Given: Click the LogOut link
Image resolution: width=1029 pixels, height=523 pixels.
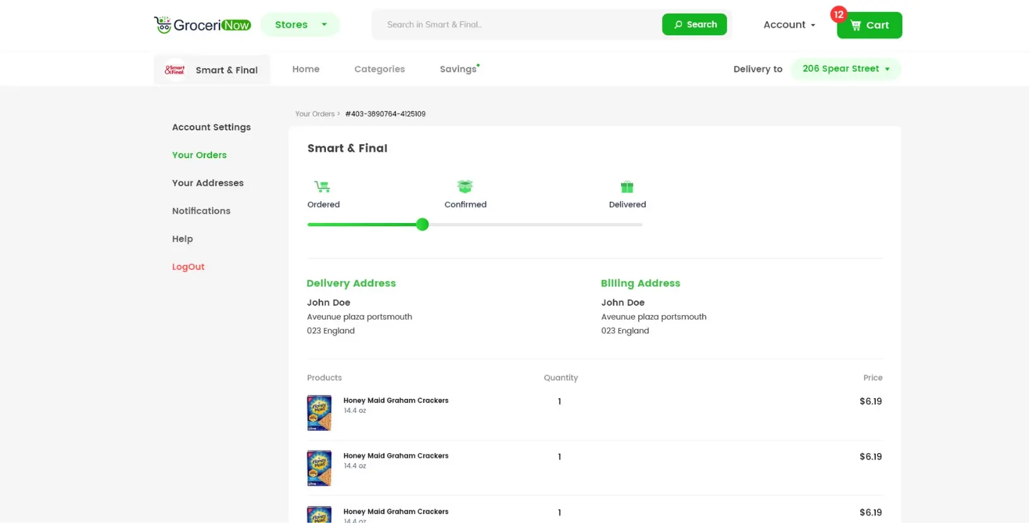Looking at the screenshot, I should coord(189,267).
